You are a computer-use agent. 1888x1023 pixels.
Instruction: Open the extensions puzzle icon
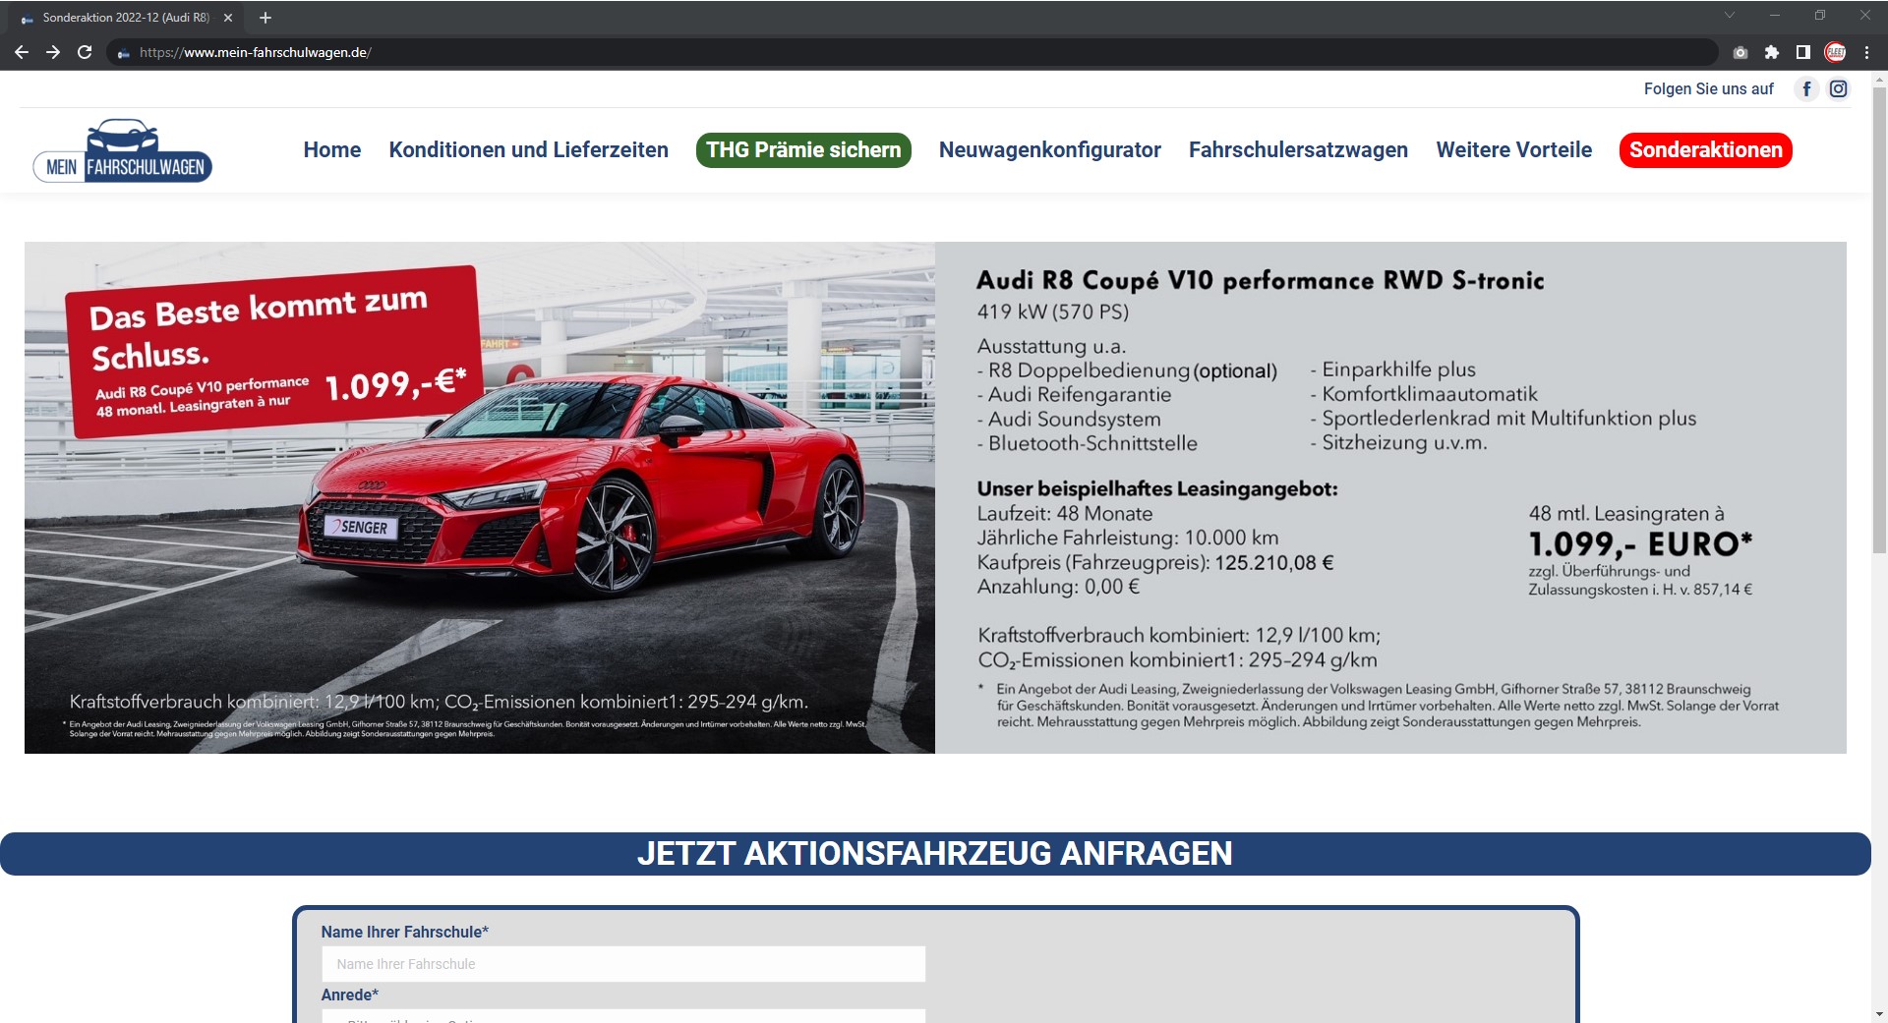click(1772, 53)
